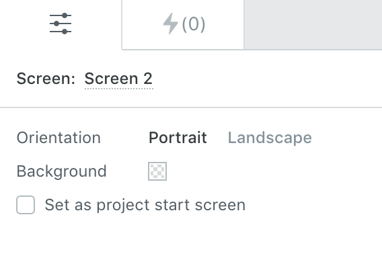382x264 pixels.
Task: Click the Screen: heading label
Action: pos(46,79)
